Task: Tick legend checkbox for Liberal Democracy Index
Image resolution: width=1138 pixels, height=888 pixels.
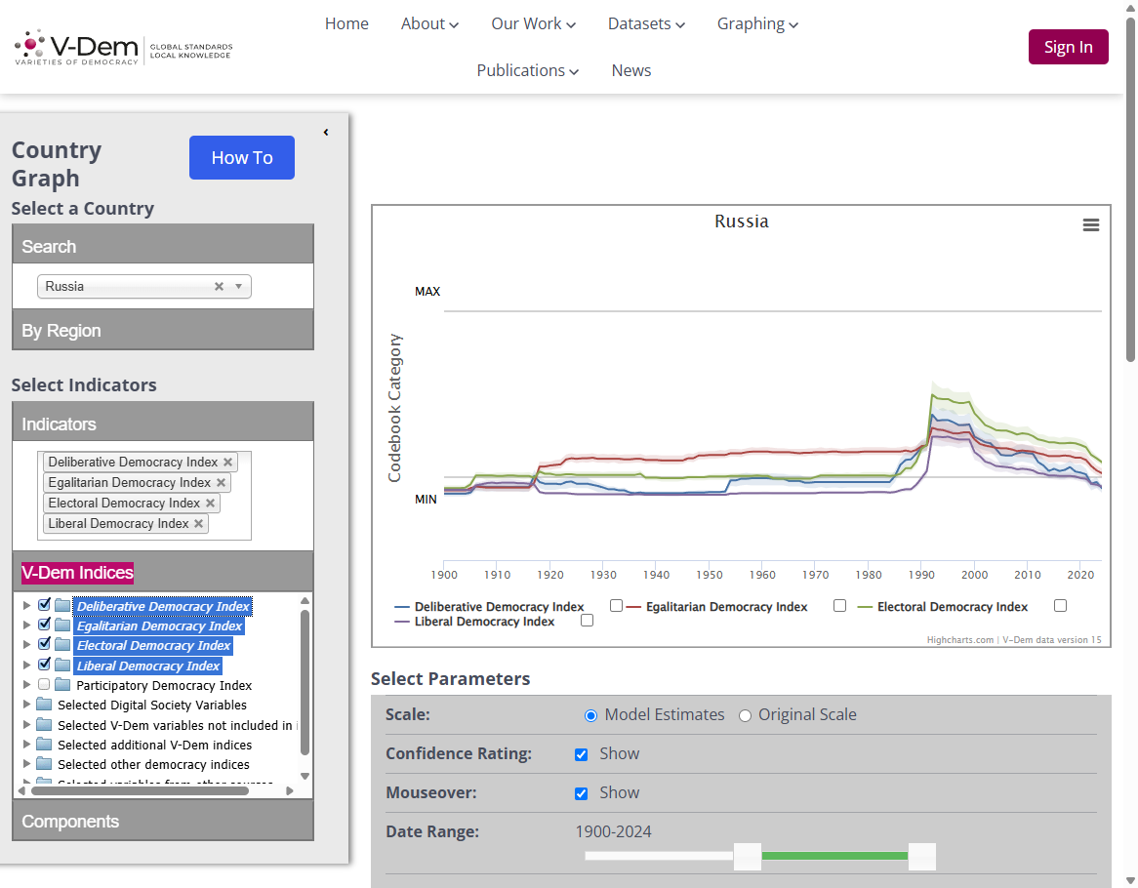Action: click(588, 621)
